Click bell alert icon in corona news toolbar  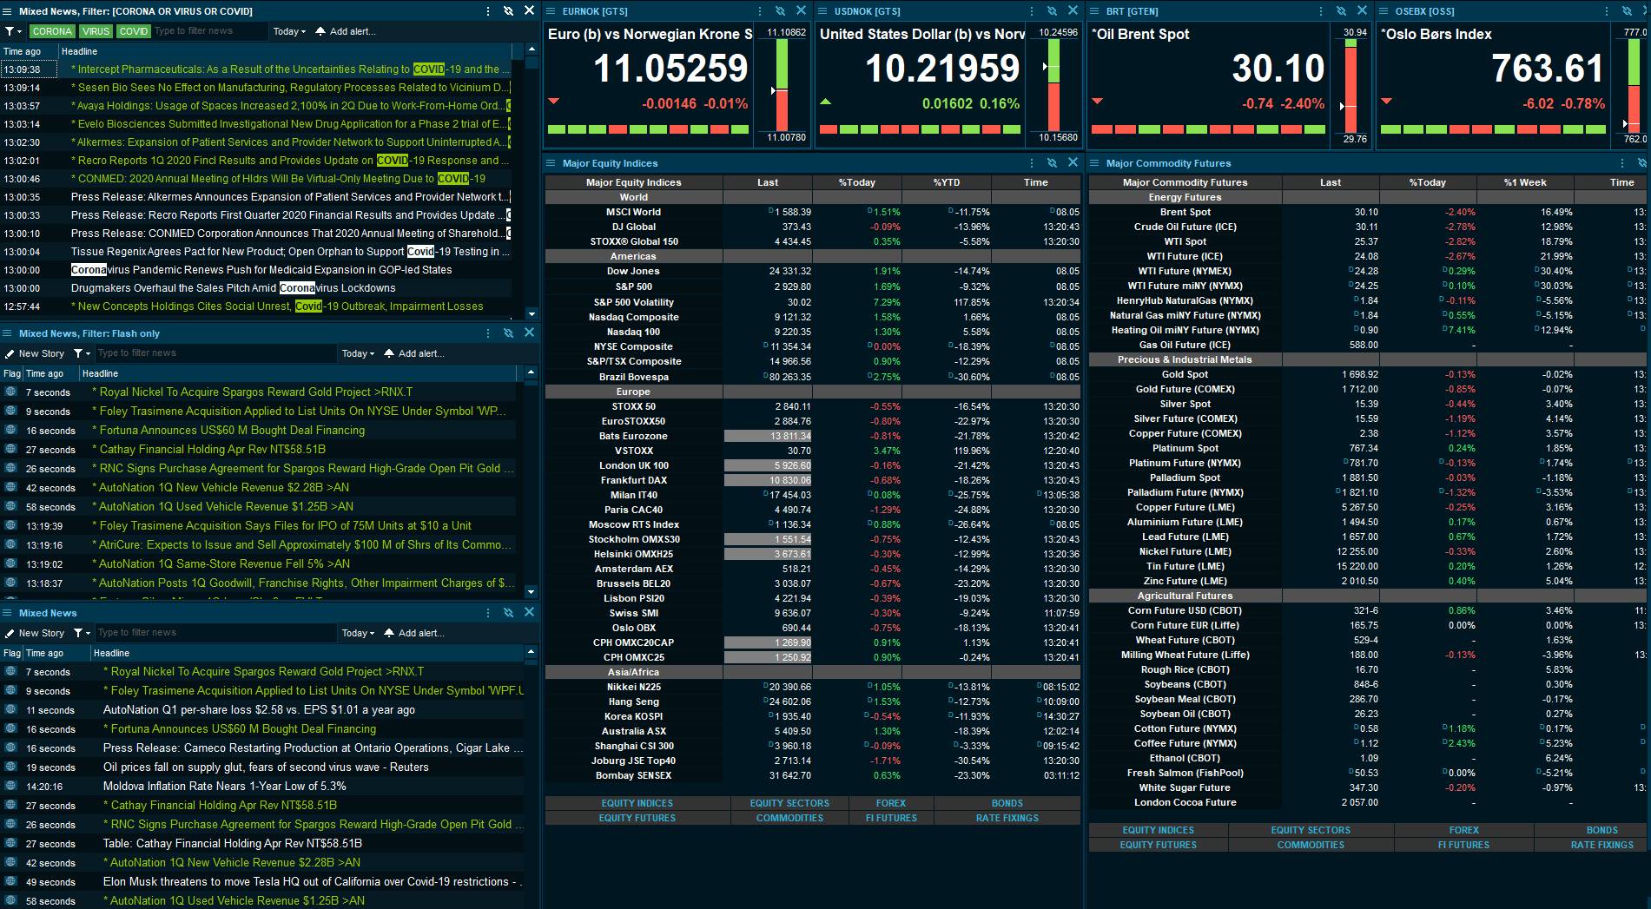tap(320, 31)
